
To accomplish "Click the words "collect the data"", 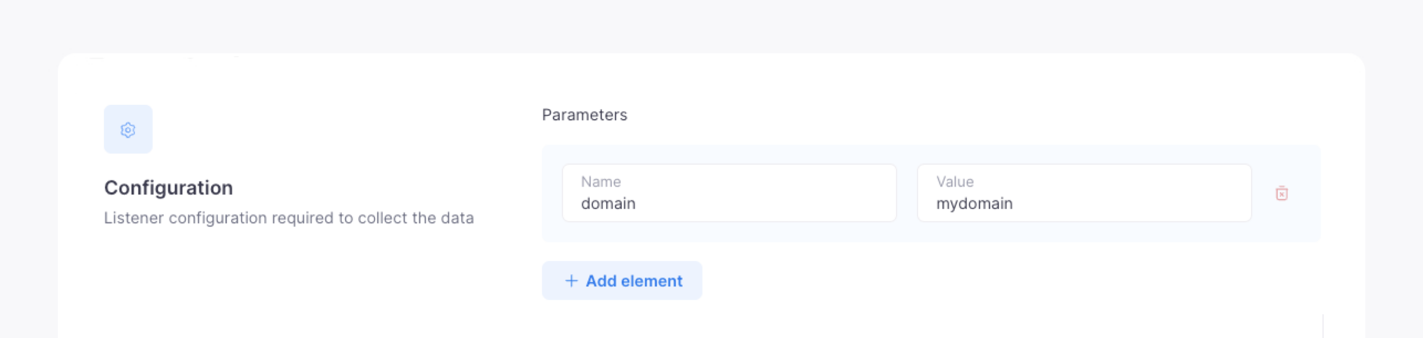I will (415, 218).
